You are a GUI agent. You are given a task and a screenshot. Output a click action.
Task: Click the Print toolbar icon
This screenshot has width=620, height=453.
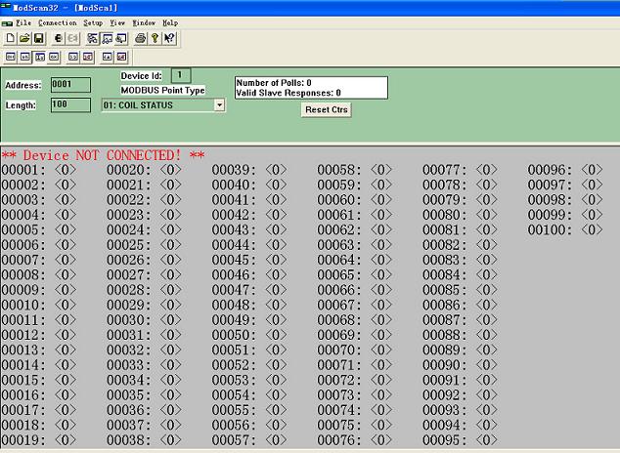(x=140, y=38)
